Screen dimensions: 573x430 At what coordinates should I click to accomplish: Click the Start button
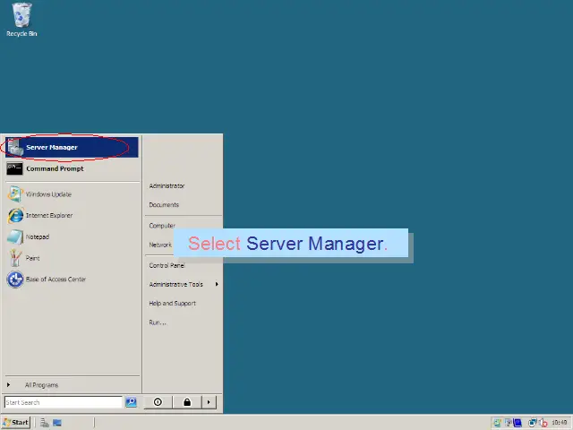click(x=16, y=423)
